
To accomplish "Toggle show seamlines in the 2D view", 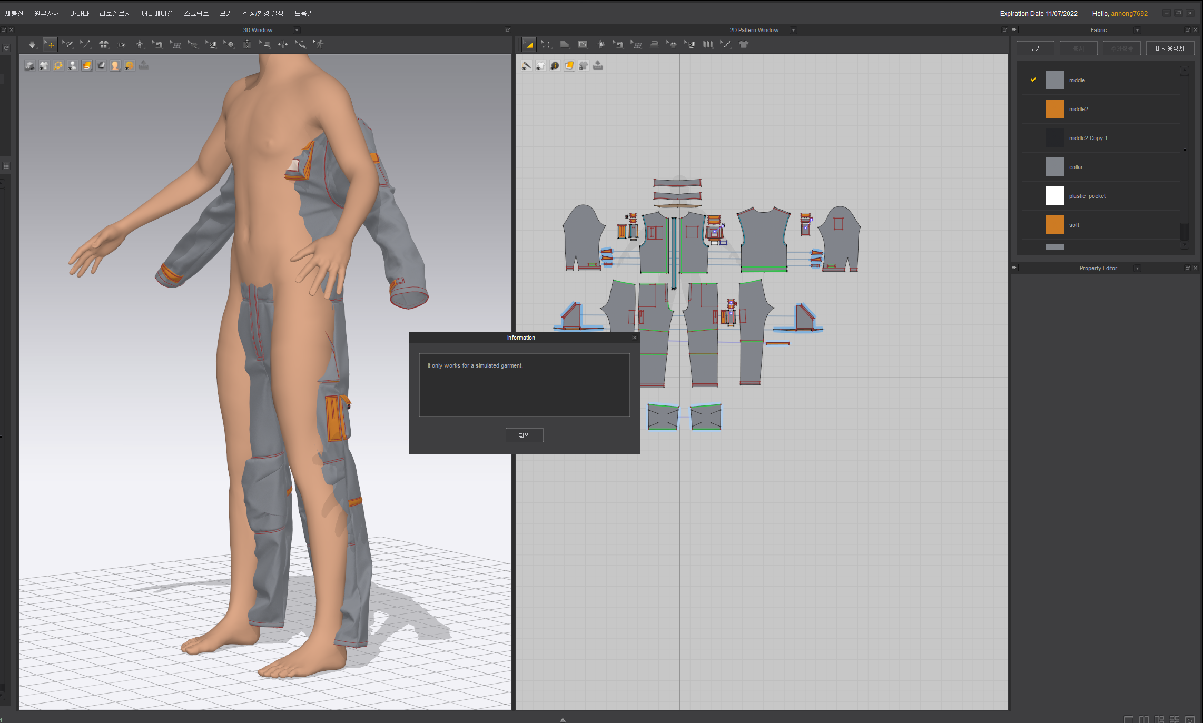I will pos(527,65).
